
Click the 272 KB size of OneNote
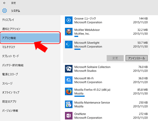pyautogui.click(x=143, y=114)
